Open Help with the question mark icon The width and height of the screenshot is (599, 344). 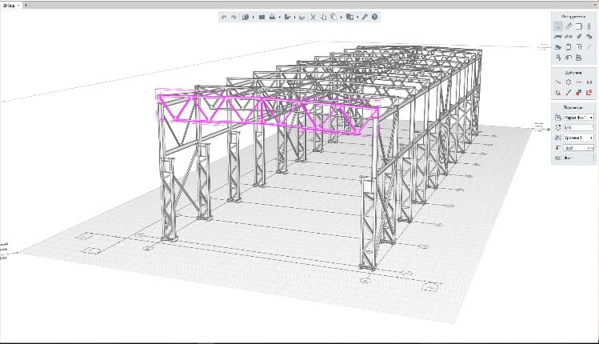(x=375, y=17)
